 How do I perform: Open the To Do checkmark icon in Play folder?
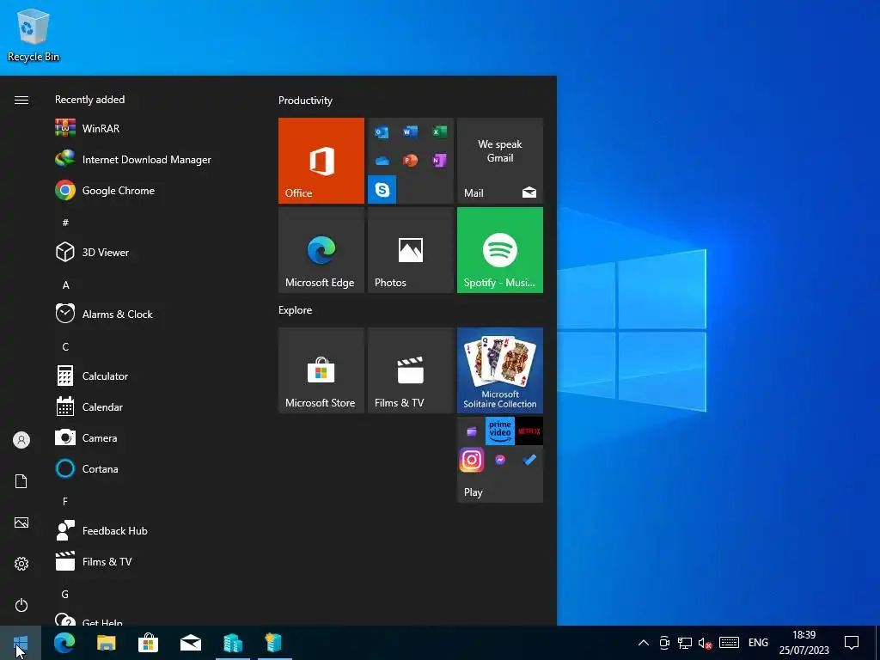[529, 461]
